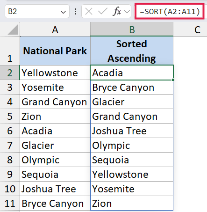Select row 5 header
This screenshot has width=207, height=212.
point(10,116)
